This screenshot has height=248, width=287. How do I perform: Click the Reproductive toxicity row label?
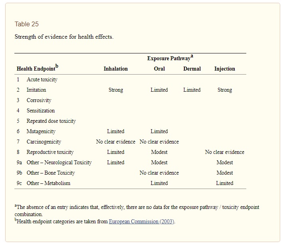click(50, 152)
